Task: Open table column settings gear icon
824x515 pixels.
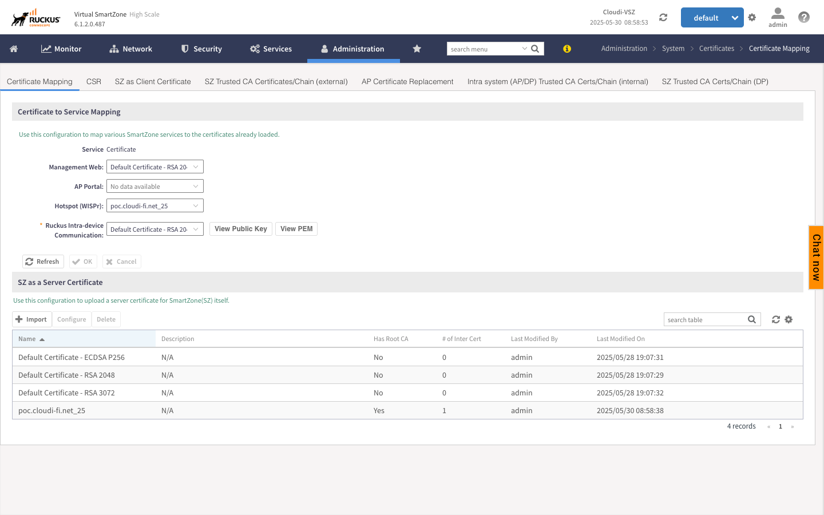Action: [x=789, y=319]
